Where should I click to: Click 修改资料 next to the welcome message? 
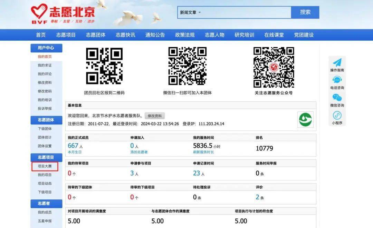coord(155,116)
